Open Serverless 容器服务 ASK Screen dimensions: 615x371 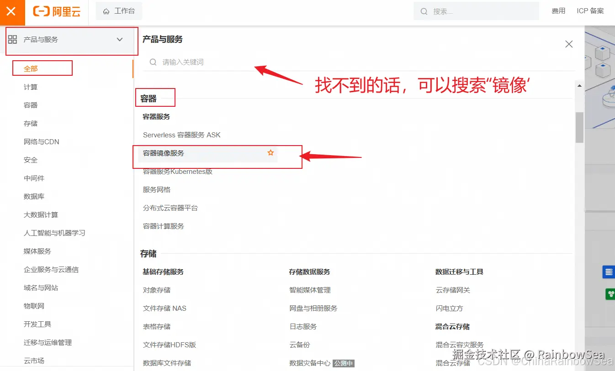[182, 135]
